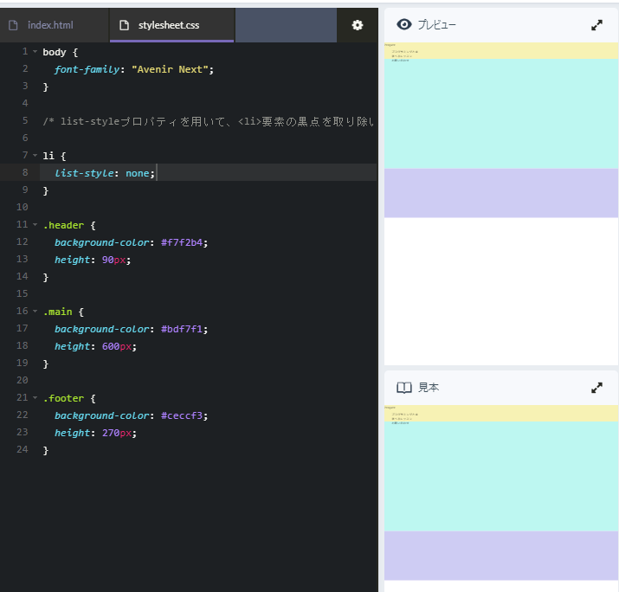Screen dimensions: 619x592
Task: Click the 見本 panel title
Action: point(429,388)
